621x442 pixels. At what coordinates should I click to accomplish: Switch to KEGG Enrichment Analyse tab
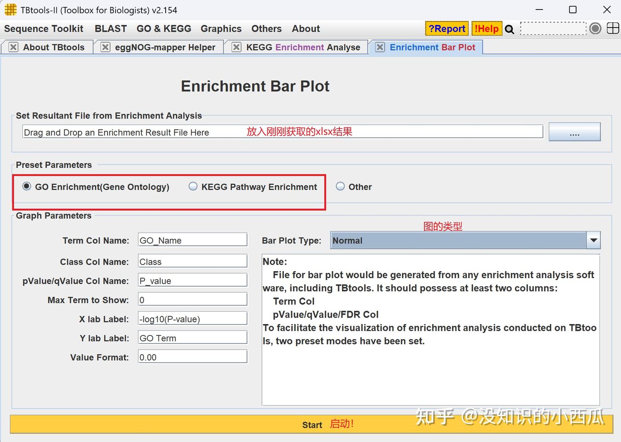pyautogui.click(x=303, y=47)
